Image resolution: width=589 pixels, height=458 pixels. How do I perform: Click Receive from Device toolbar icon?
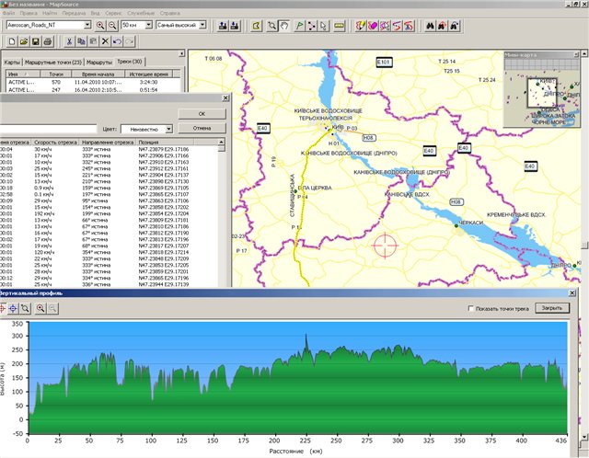(235, 26)
